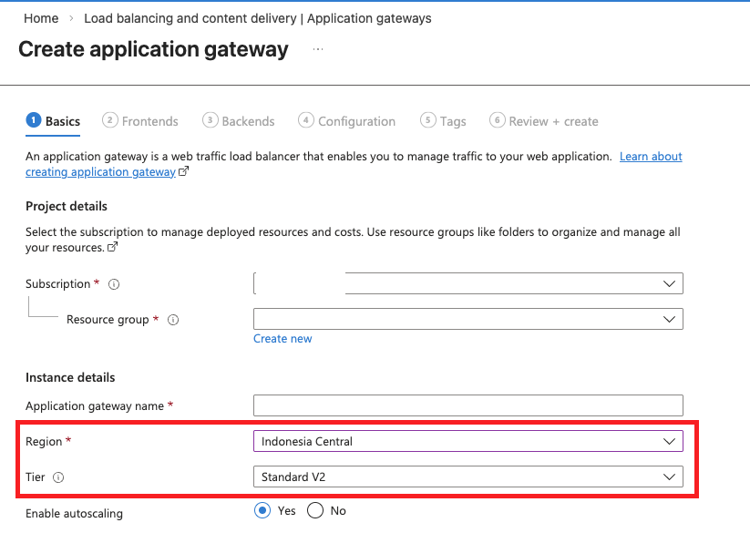Expand the Tier dropdown showing Standard V2

click(467, 476)
